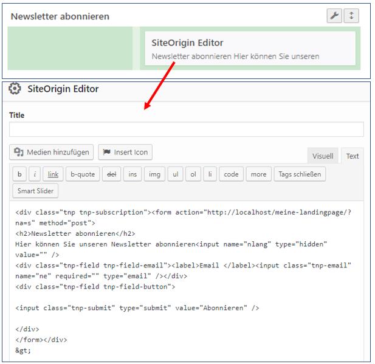The width and height of the screenshot is (375, 364).
Task: Switch to the Text editor tab
Action: (353, 156)
